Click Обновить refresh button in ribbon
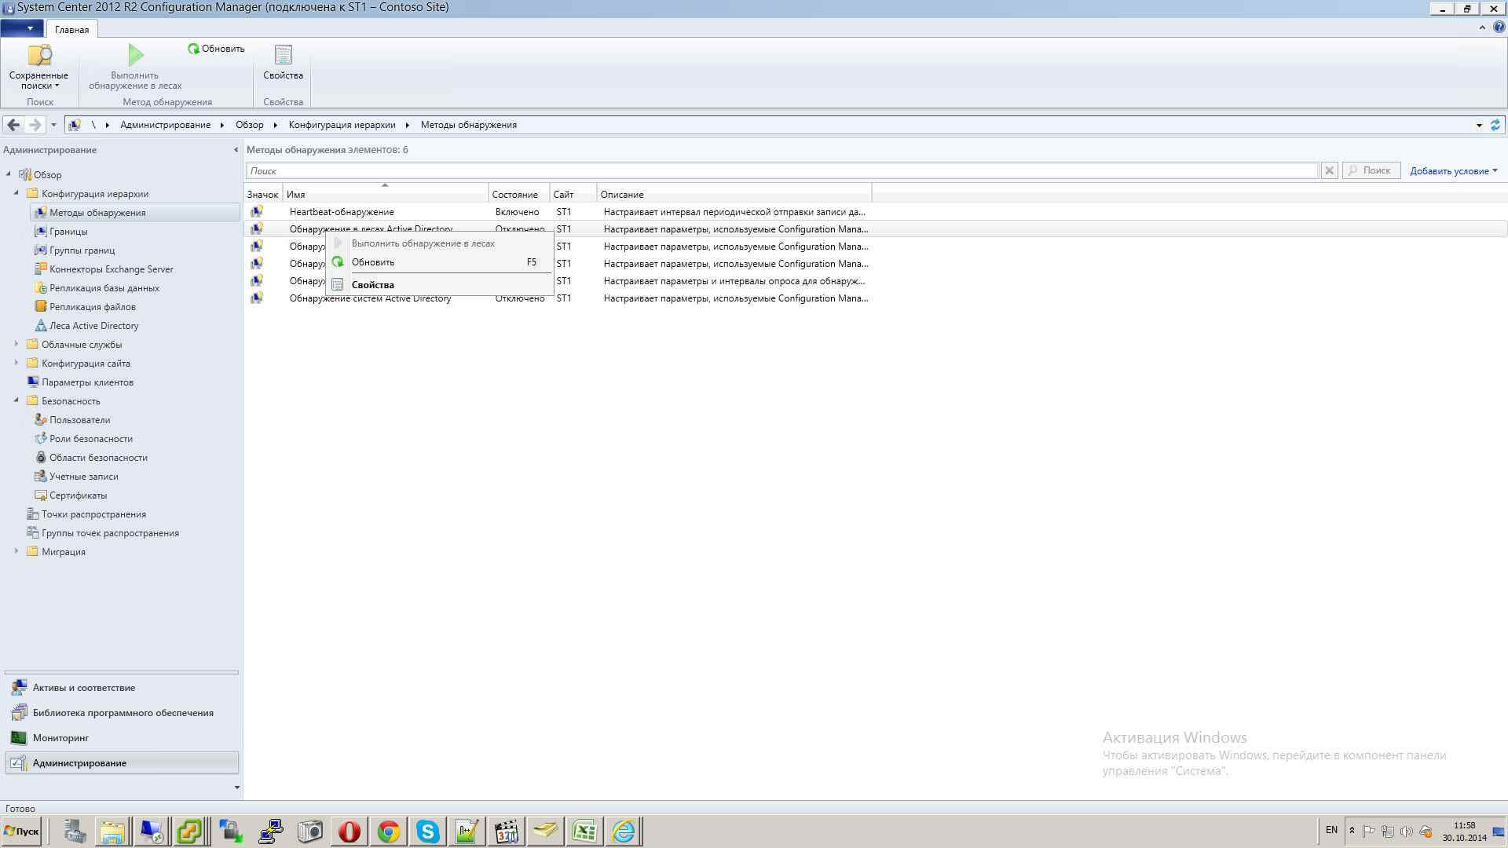This screenshot has height=848, width=1508. (216, 49)
